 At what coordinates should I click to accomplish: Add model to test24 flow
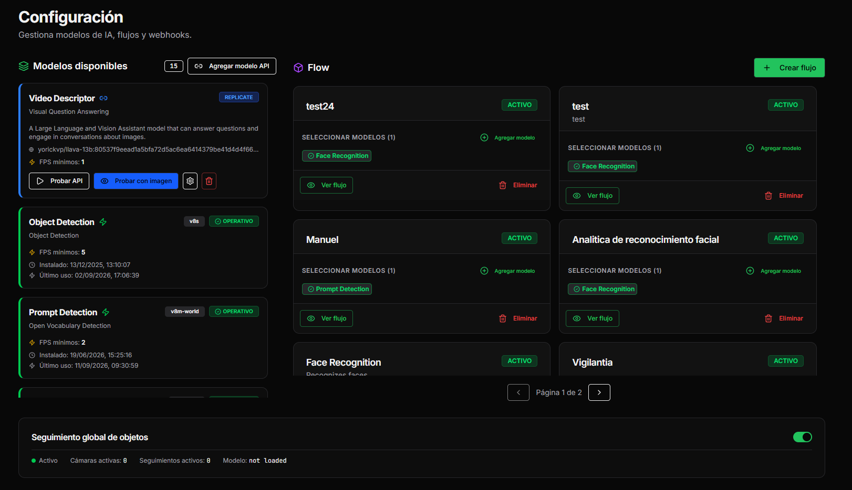click(508, 137)
